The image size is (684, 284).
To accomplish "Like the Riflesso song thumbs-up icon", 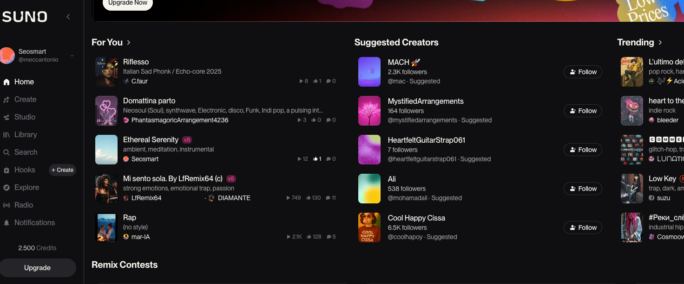I will 316,81.
